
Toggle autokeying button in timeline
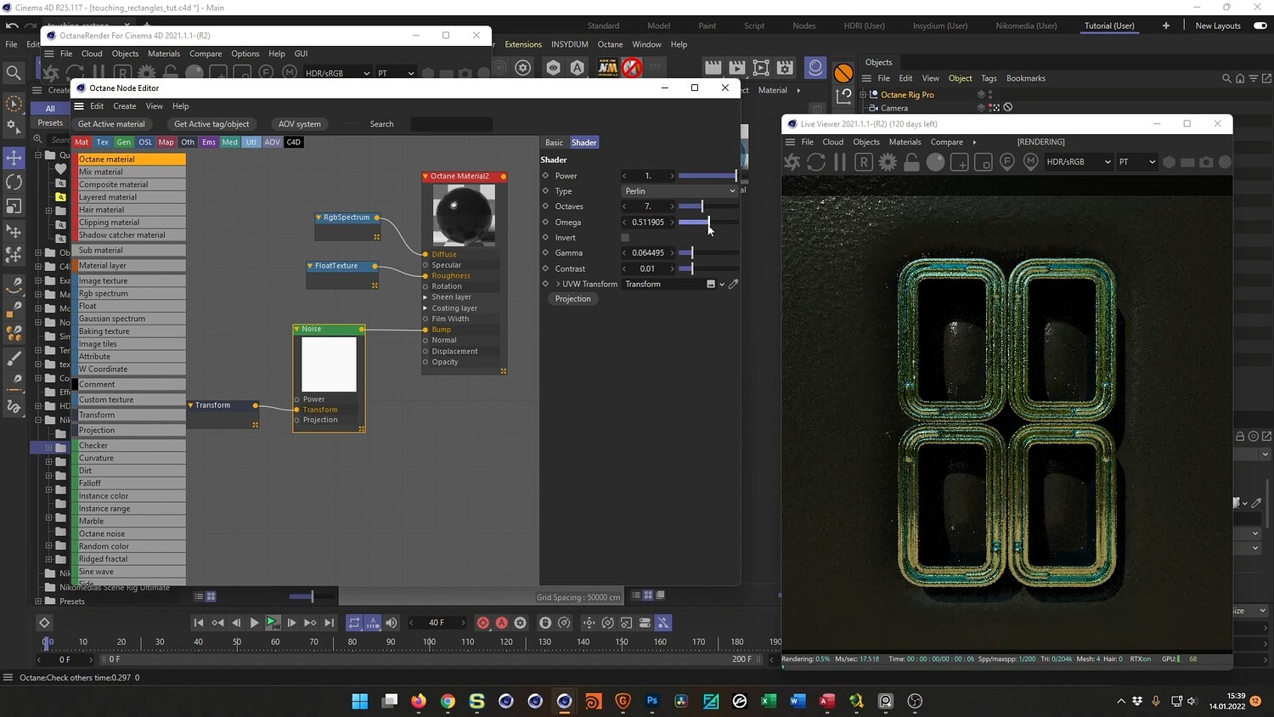(x=502, y=623)
